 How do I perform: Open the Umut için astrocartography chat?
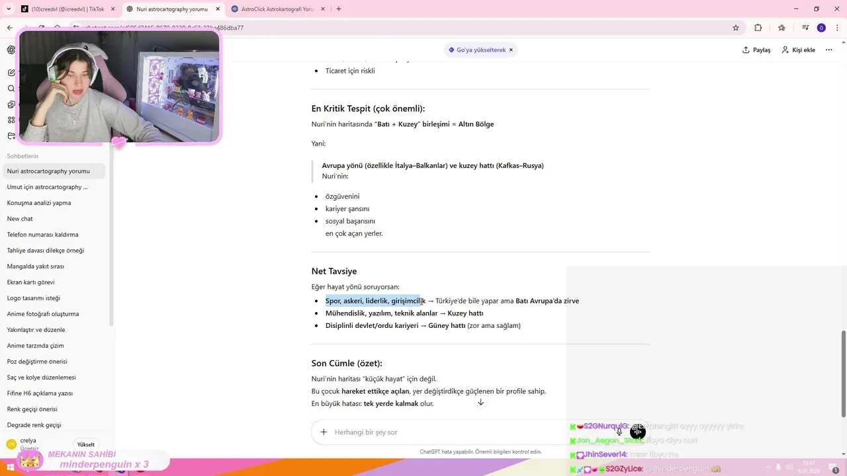(54, 187)
